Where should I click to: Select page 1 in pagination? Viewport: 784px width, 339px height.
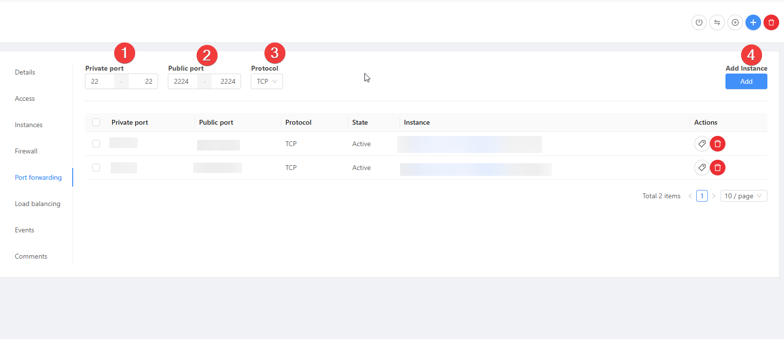(x=702, y=196)
